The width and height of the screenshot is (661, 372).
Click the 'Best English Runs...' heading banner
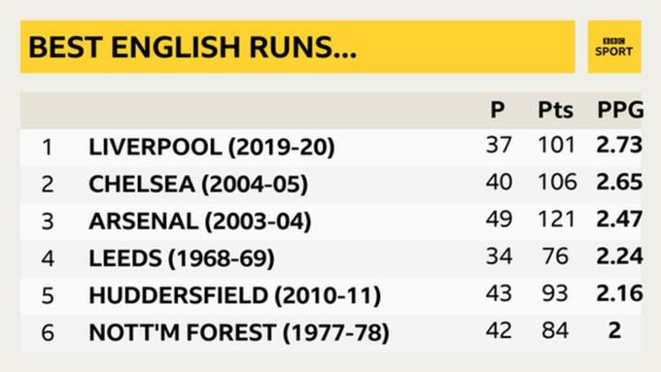193,49
